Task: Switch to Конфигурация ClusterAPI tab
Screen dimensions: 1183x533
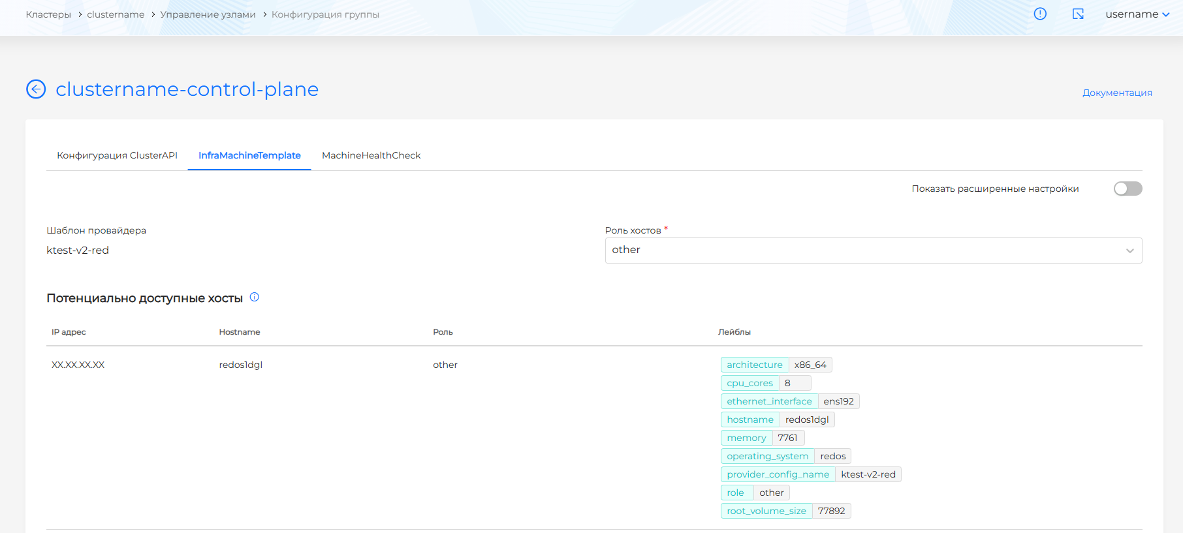Action: click(117, 155)
